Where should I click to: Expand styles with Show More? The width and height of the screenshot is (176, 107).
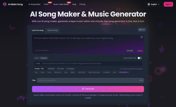124,72
